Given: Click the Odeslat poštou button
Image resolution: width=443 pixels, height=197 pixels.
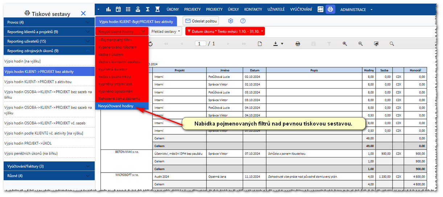Looking at the screenshot, I should (201, 21).
